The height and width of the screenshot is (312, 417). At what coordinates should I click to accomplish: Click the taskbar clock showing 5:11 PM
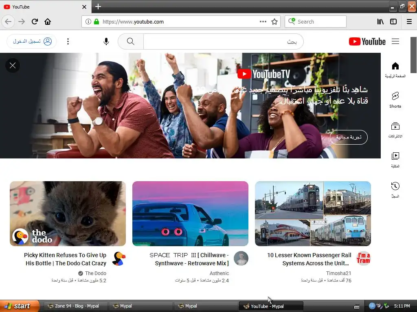402,306
